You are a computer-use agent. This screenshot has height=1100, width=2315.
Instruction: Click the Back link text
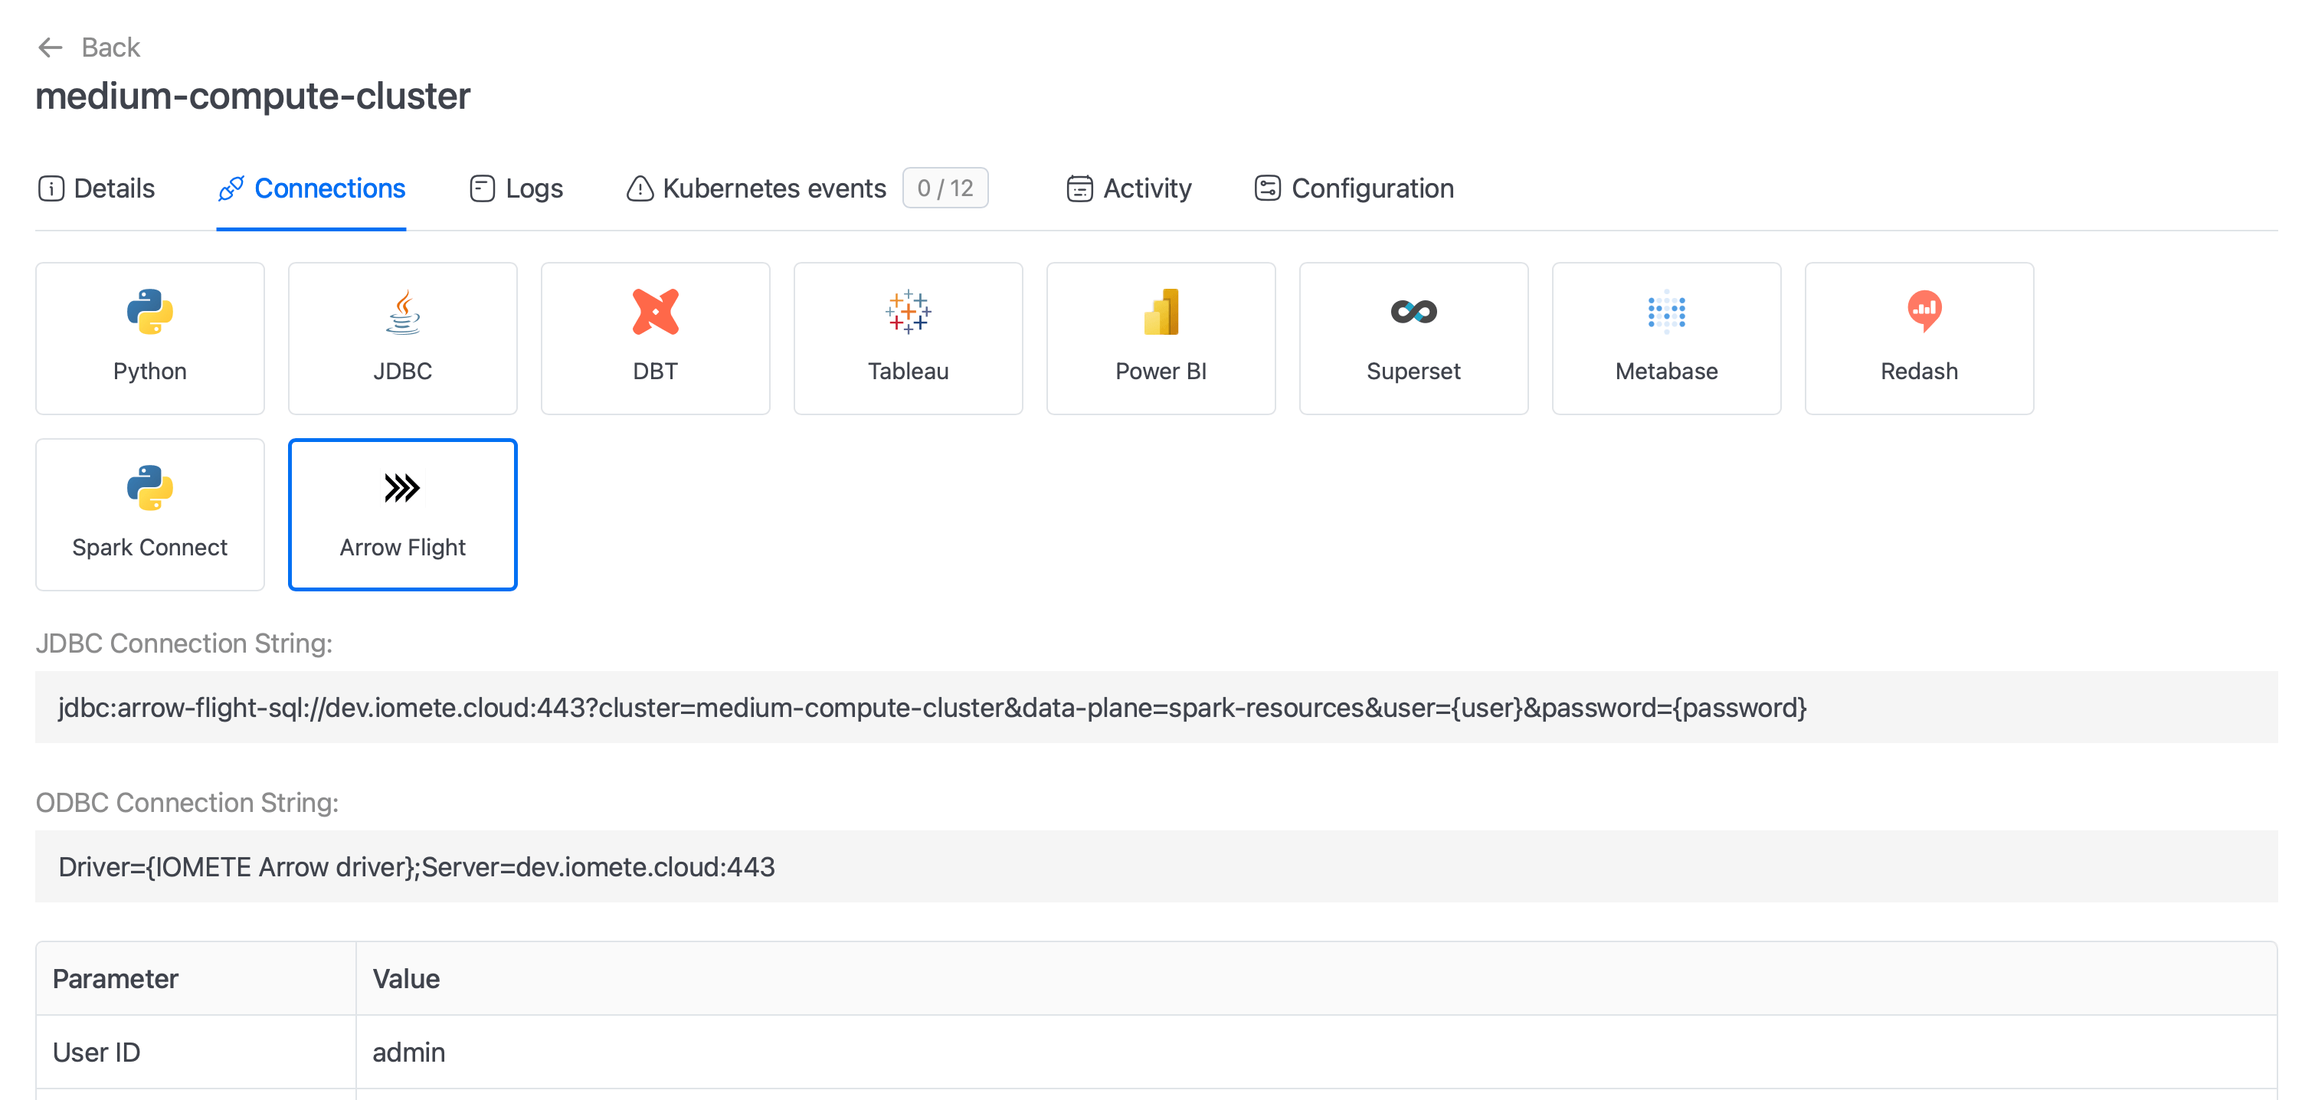(110, 47)
